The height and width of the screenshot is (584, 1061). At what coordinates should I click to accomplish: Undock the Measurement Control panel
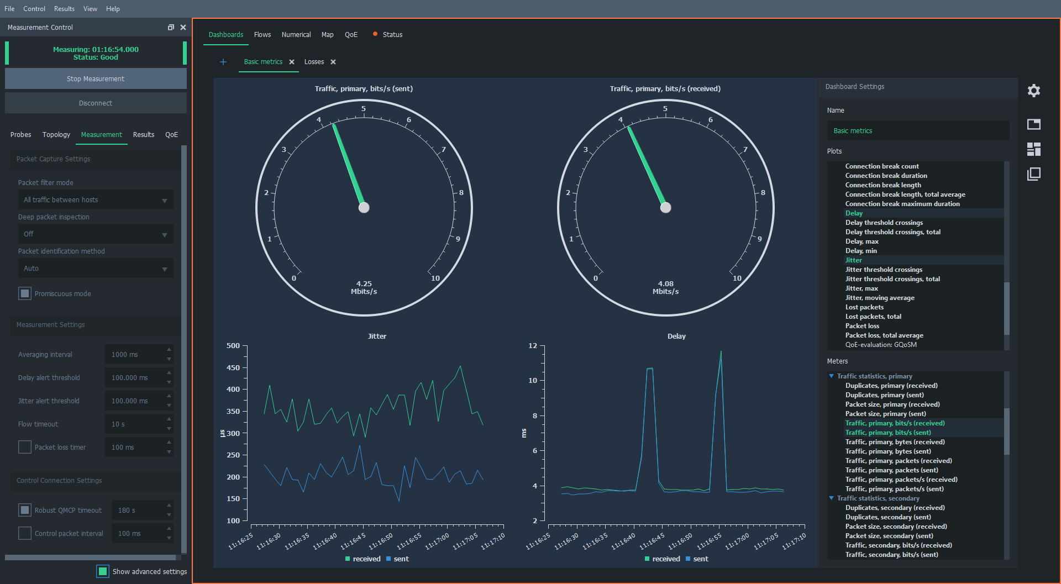(171, 27)
